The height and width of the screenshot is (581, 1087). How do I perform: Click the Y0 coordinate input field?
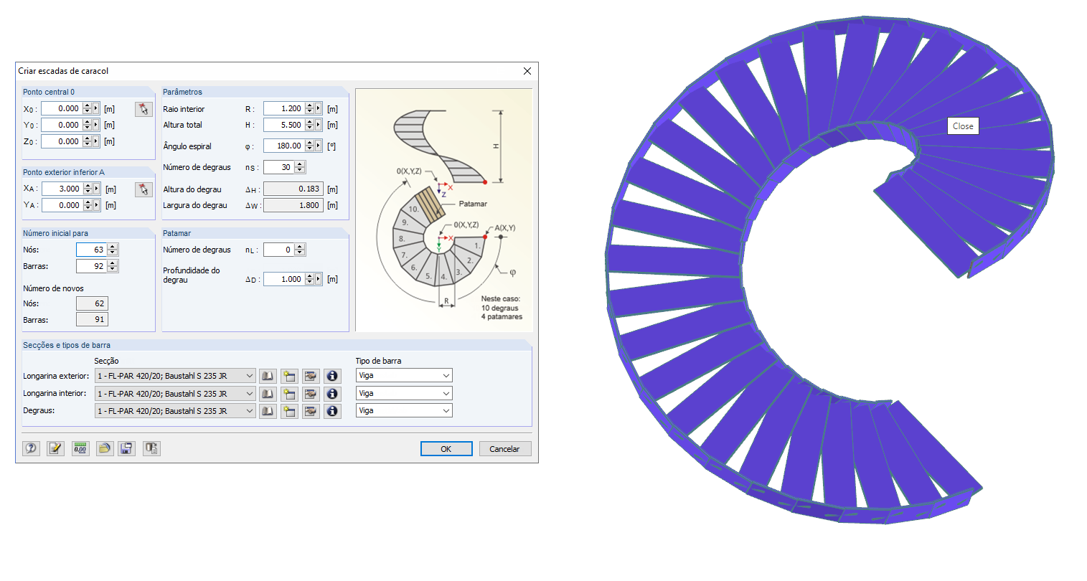point(62,125)
